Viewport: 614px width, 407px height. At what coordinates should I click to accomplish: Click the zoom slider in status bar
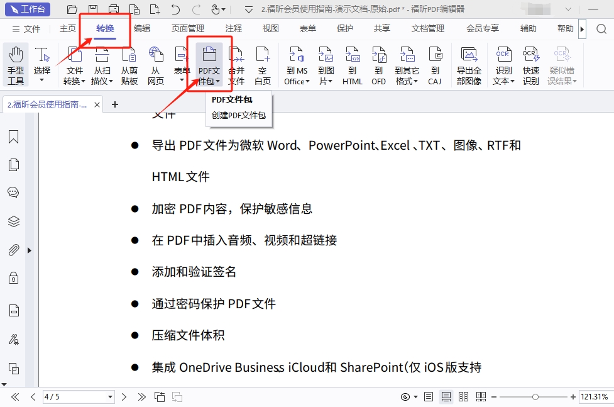pos(535,397)
